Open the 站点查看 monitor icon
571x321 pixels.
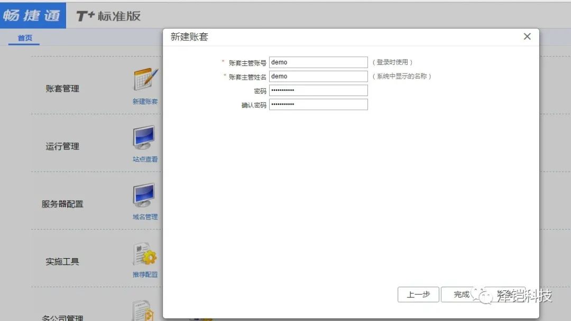[x=144, y=137]
